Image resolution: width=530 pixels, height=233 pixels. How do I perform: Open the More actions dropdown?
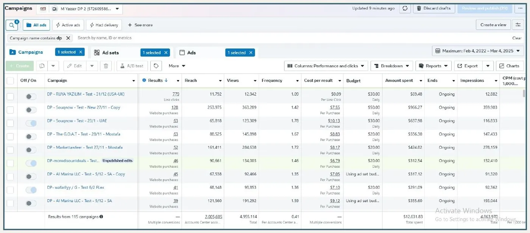[x=177, y=66]
